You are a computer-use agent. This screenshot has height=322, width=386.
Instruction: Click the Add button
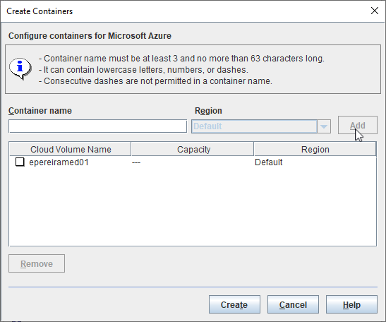coord(358,125)
